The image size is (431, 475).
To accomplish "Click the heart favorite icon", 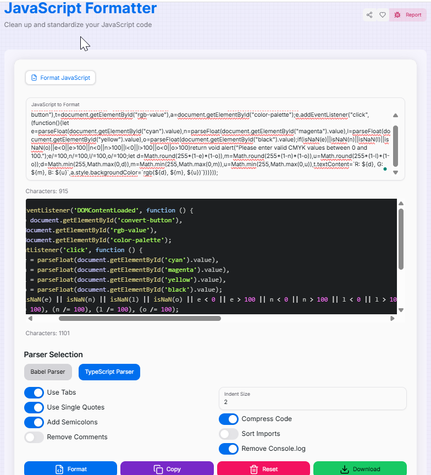I will click(383, 15).
